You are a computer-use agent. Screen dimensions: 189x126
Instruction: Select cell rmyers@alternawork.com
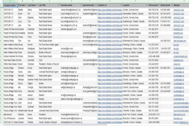pyautogui.click(x=71, y=114)
